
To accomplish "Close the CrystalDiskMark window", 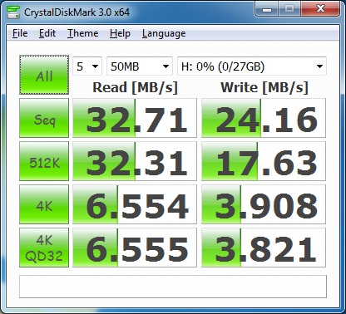I will [x=320, y=9].
